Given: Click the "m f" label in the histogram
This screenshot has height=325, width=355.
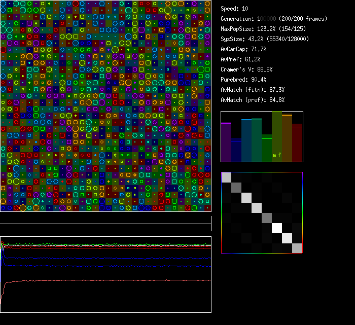Looking at the screenshot, I should point(277,155).
